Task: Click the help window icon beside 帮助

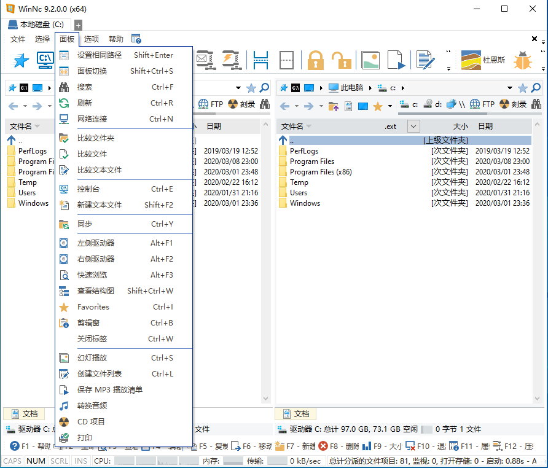Action: (x=136, y=39)
